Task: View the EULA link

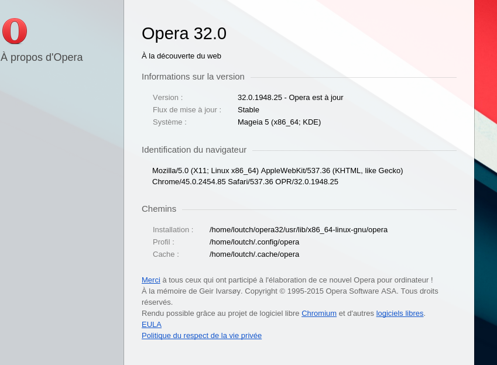Action: [152, 325]
